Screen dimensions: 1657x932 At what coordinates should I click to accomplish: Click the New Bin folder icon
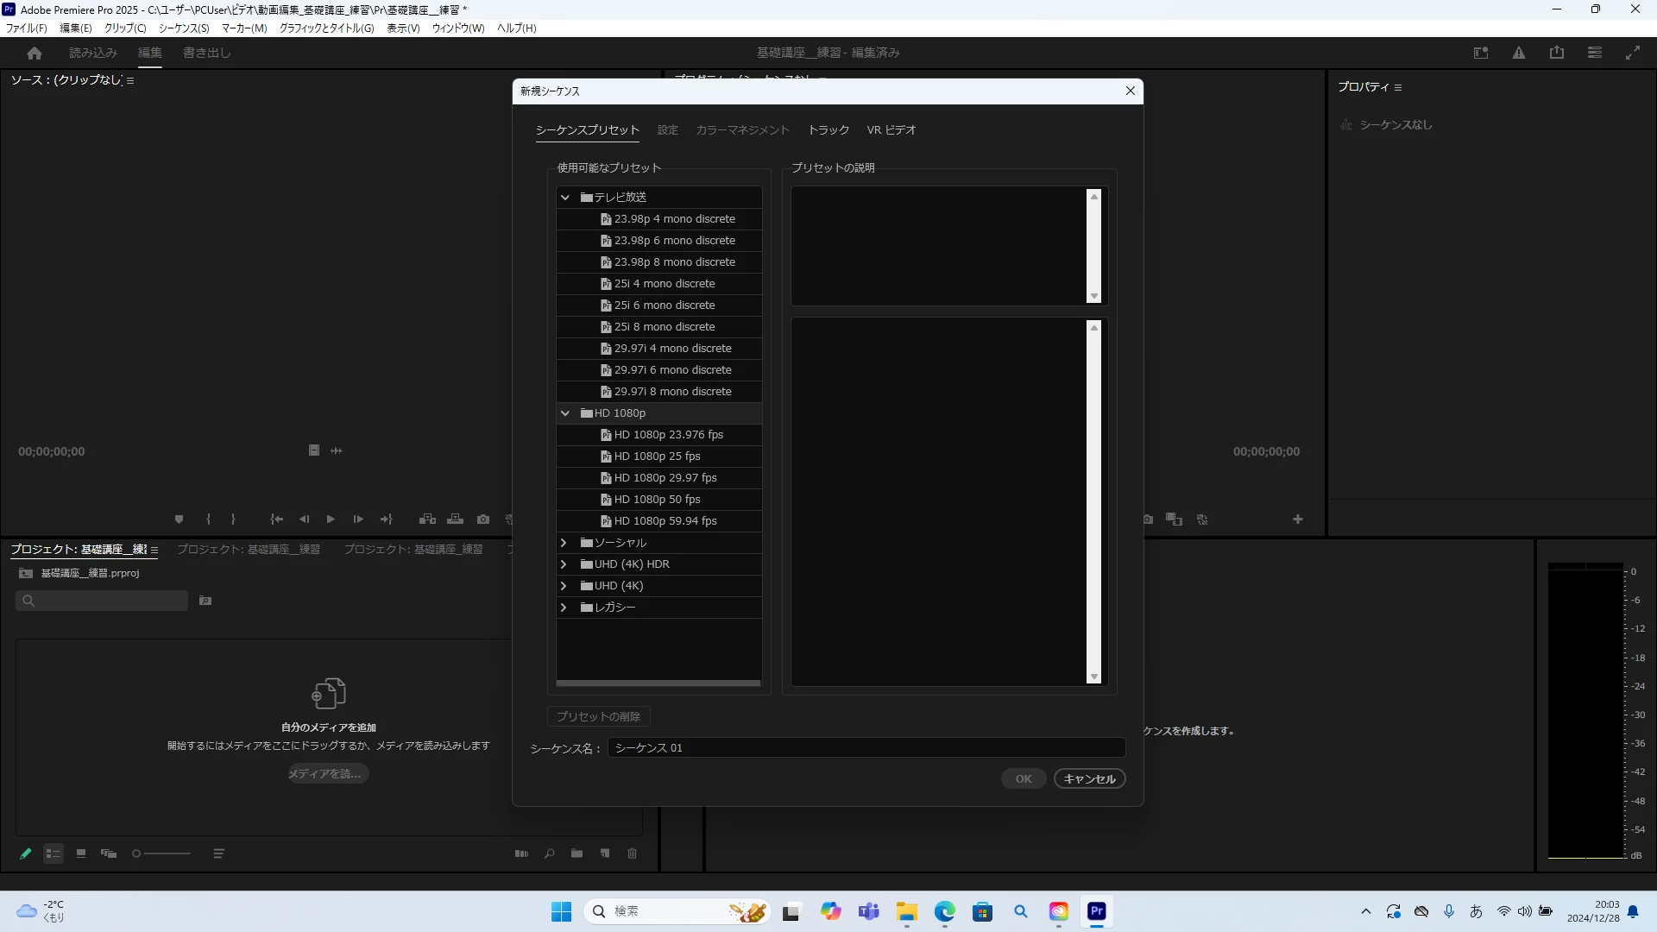pos(576,853)
